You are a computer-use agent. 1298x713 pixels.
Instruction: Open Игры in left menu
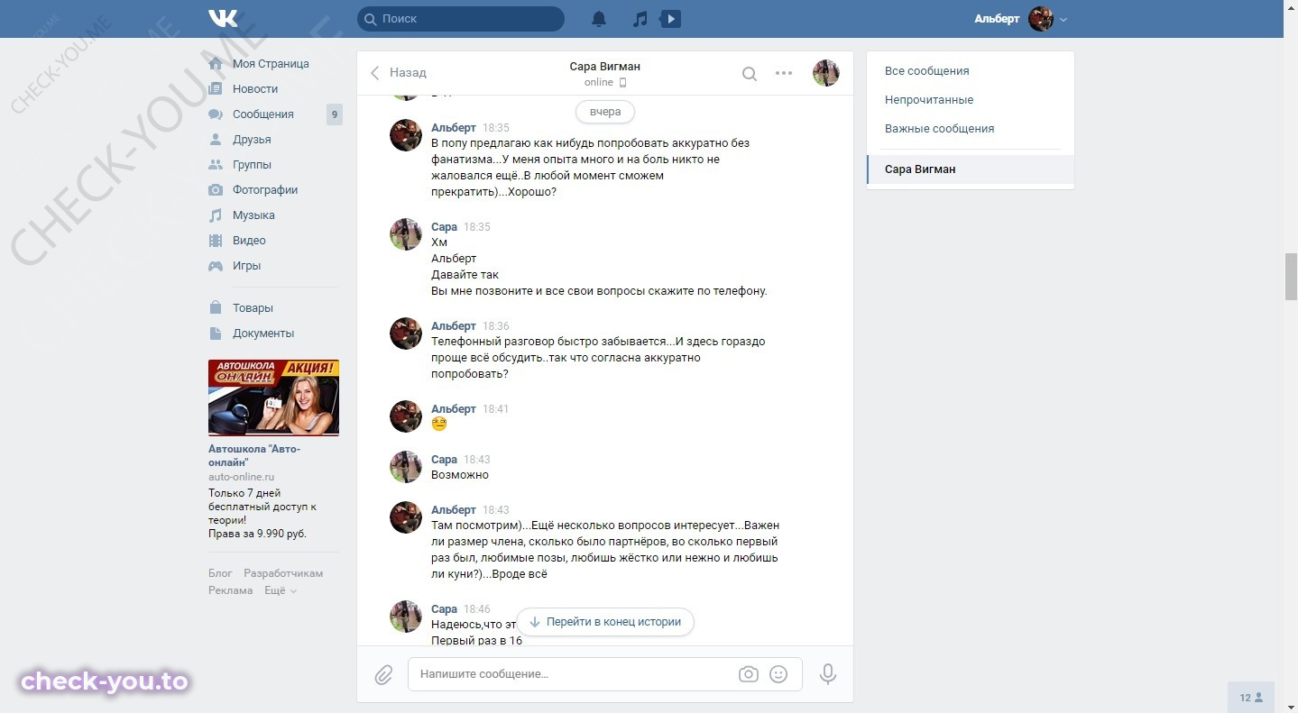click(x=246, y=266)
